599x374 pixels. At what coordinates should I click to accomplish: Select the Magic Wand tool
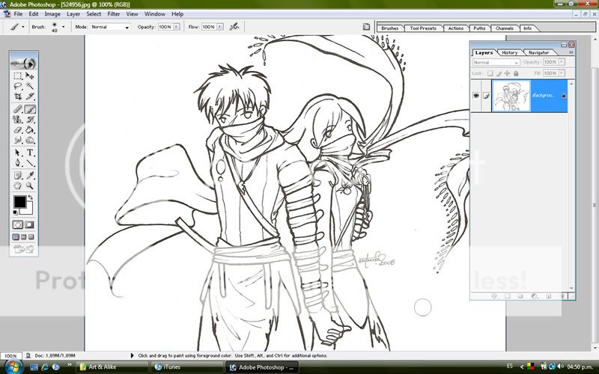click(31, 86)
